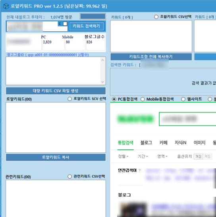216x217 pixels.
Task: Open the 지식iN search tab
Action: coord(180,143)
